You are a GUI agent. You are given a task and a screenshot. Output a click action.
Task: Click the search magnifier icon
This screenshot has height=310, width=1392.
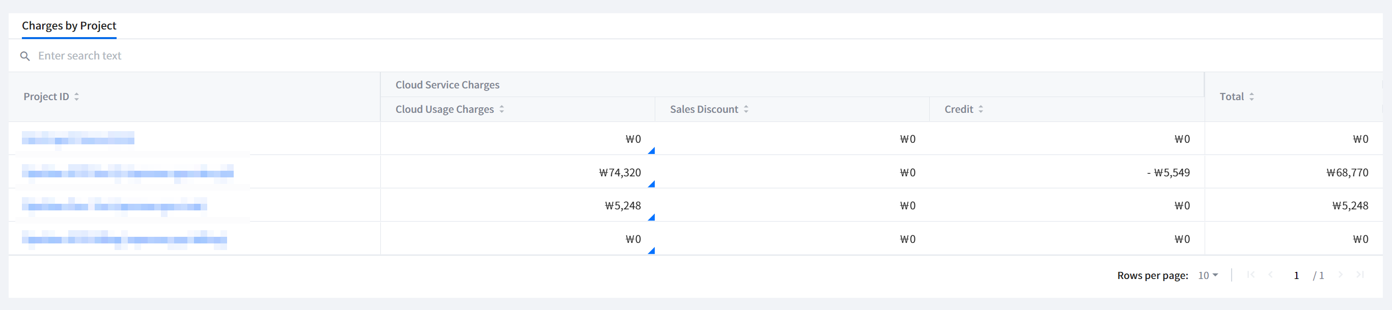tap(25, 56)
